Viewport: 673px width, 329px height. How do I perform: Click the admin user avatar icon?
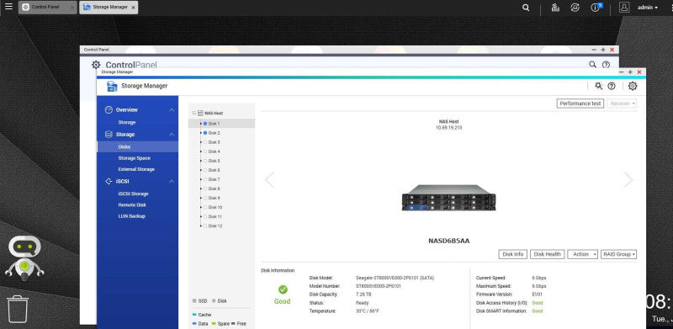[x=624, y=8]
